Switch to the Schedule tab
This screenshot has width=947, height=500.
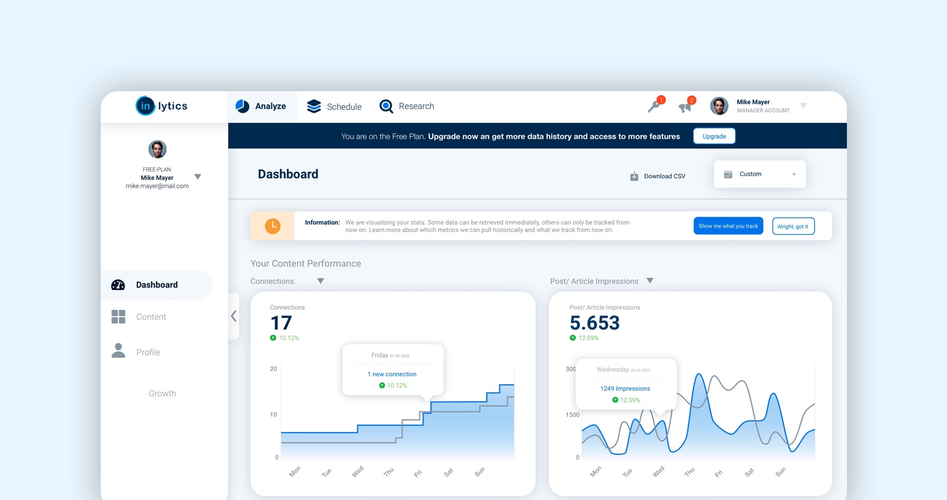(334, 107)
